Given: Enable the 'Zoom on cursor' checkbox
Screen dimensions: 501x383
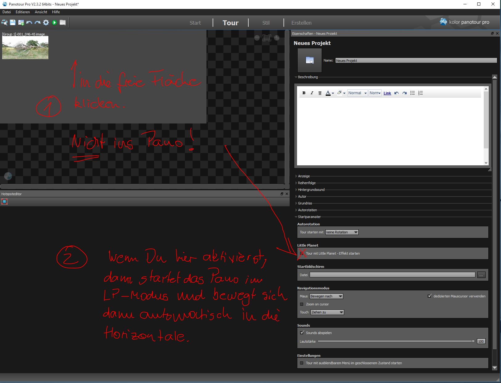Looking at the screenshot, I should point(302,304).
